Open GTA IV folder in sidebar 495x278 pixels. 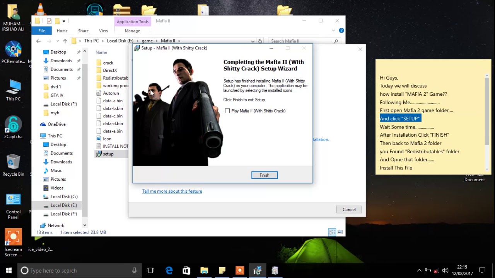click(x=57, y=95)
